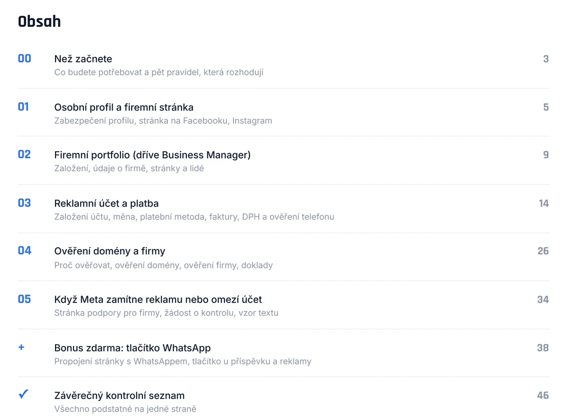Click page number 26
Image resolution: width=566 pixels, height=420 pixels.
tap(543, 251)
